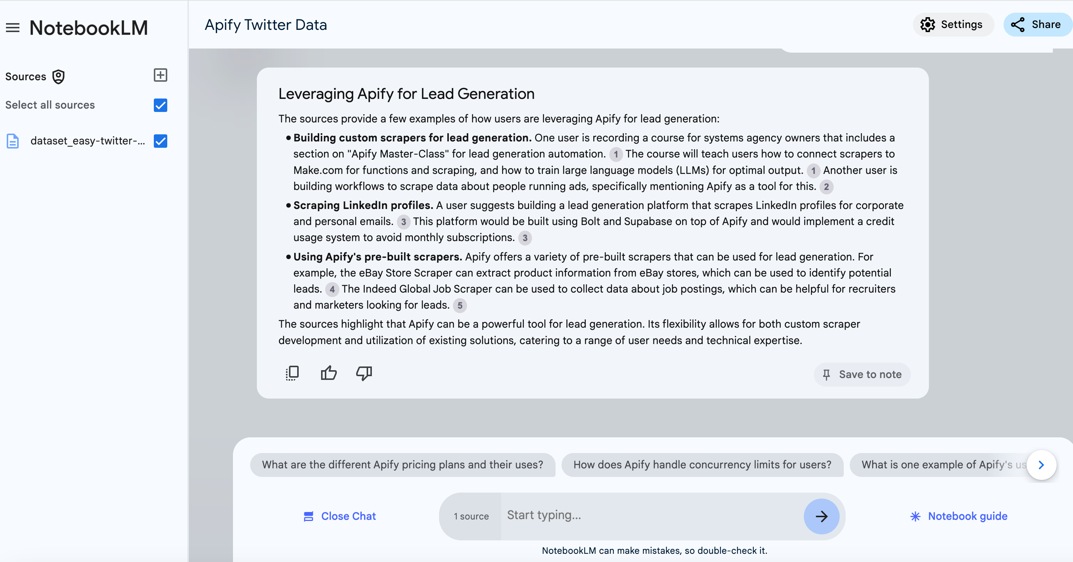
Task: Open the Notebook guide
Action: point(958,516)
